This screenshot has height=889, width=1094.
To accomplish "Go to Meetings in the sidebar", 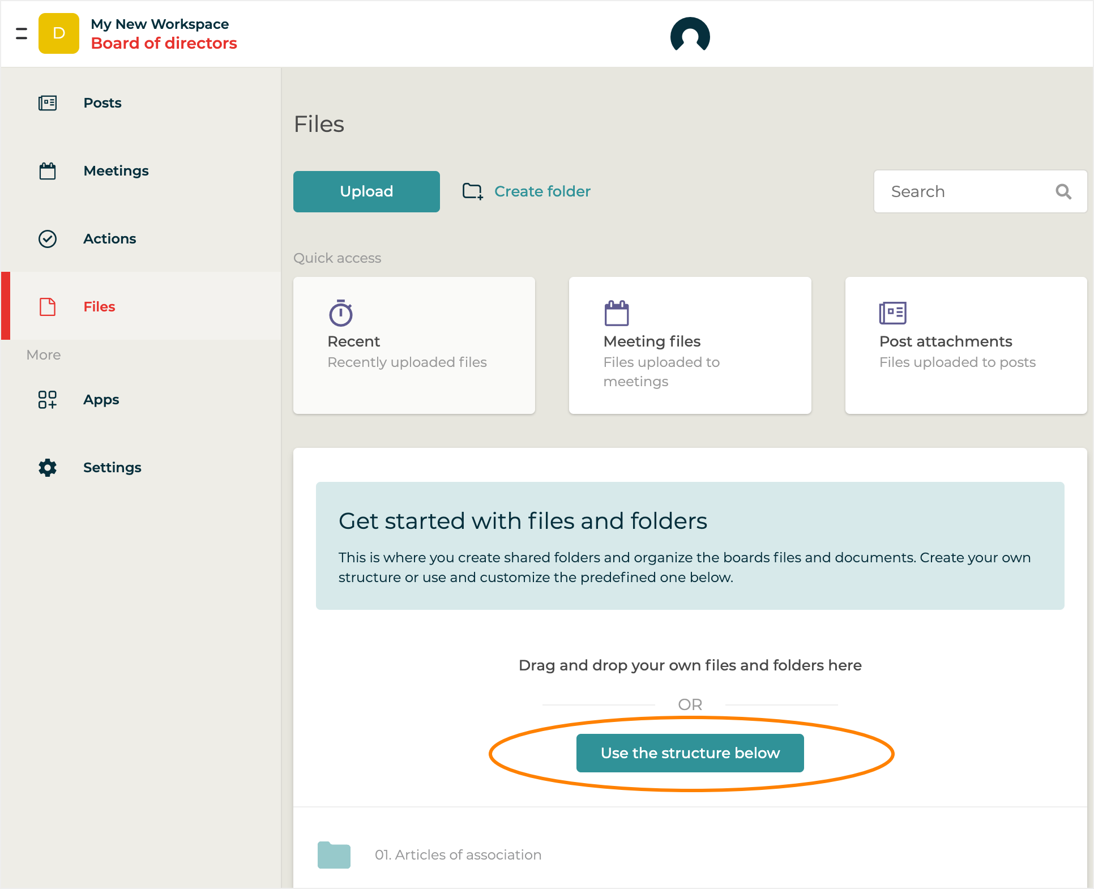I will coord(116,171).
